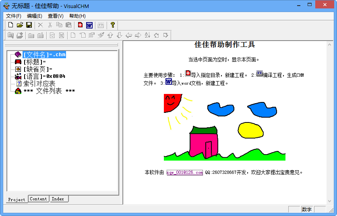Image resolution: width=337 pixels, height=216 pixels.
Task: Click the scroll down arrow of the preview pane
Action: coord(329,201)
